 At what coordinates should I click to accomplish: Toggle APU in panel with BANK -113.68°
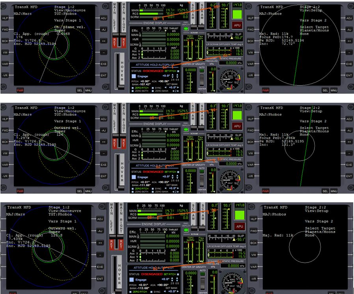(240, 226)
